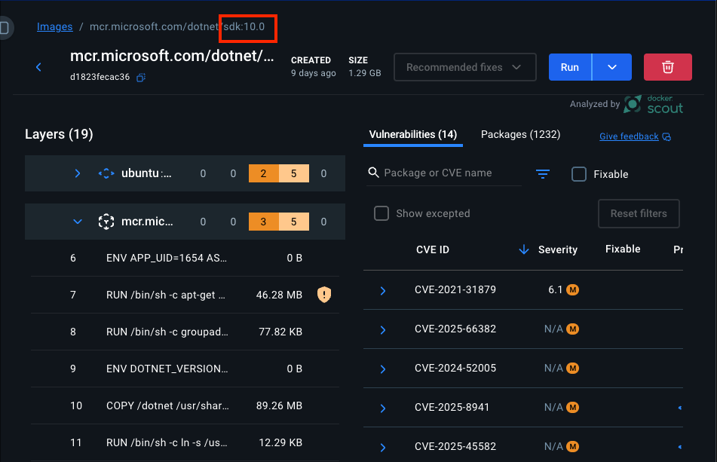The image size is (717, 462).
Task: Click the back arrow beside image name
Action: click(39, 67)
